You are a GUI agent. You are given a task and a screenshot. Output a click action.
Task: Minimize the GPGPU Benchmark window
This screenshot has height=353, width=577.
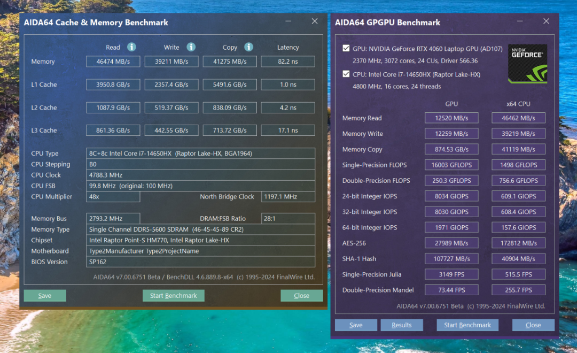tap(520, 21)
